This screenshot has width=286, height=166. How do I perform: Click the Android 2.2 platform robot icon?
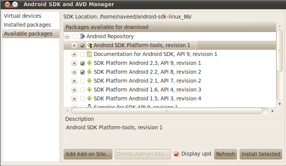(90, 72)
